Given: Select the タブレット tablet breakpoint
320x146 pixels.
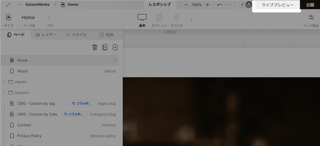Looking at the screenshot, I should pyautogui.click(x=159, y=17).
